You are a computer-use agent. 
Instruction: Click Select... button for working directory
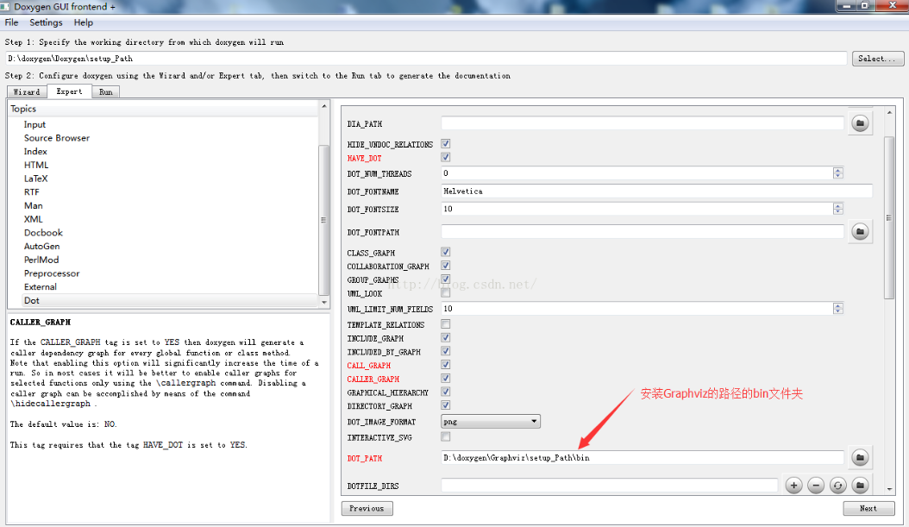(878, 59)
